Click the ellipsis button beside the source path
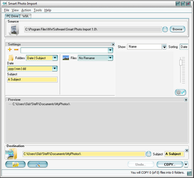Screen dimensions: 194x178 165,29
